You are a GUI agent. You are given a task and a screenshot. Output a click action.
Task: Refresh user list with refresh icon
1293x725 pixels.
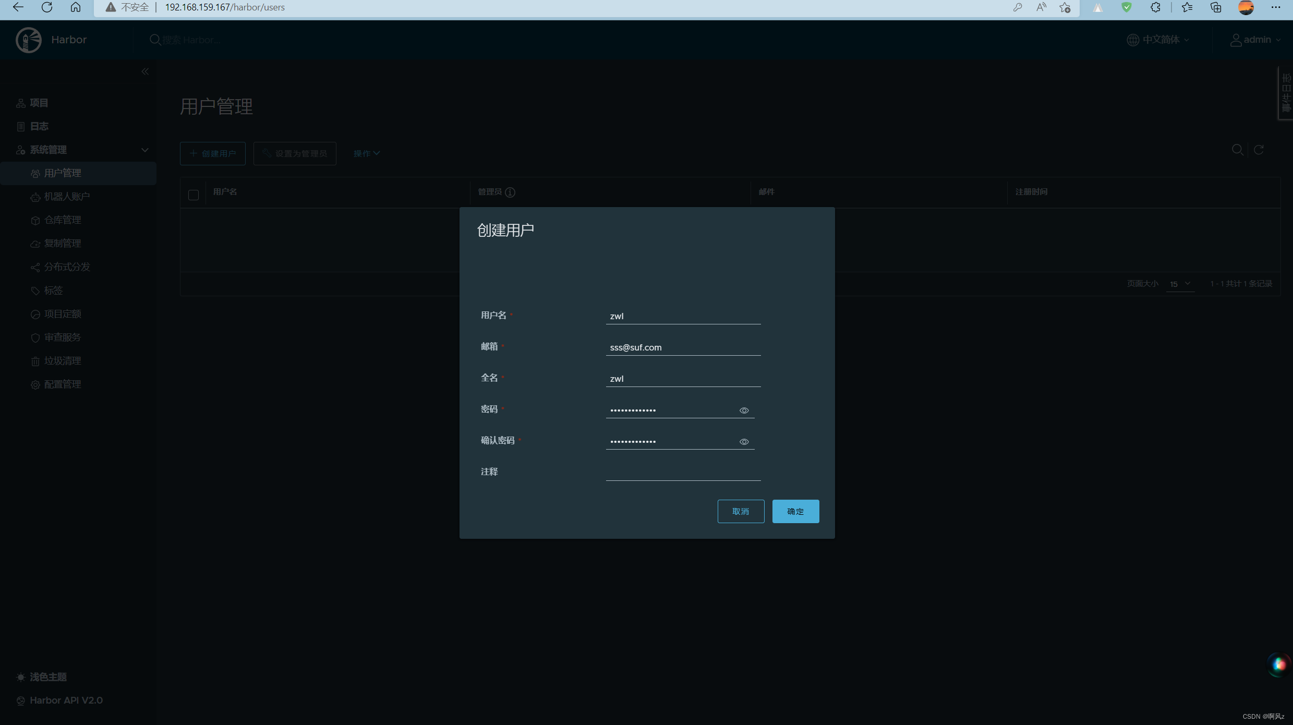[x=1259, y=150]
